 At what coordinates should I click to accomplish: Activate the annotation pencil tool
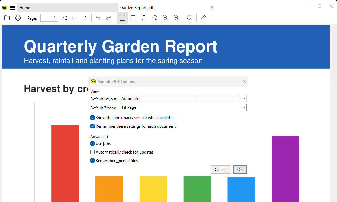pos(203,18)
